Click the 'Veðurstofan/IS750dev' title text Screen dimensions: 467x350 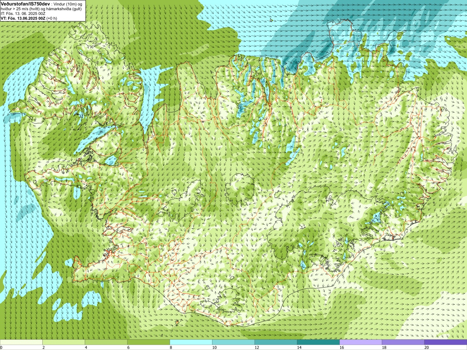[x=25, y=3]
